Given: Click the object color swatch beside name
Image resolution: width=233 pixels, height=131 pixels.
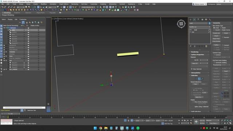Looking at the screenshot, I should tap(209, 23).
